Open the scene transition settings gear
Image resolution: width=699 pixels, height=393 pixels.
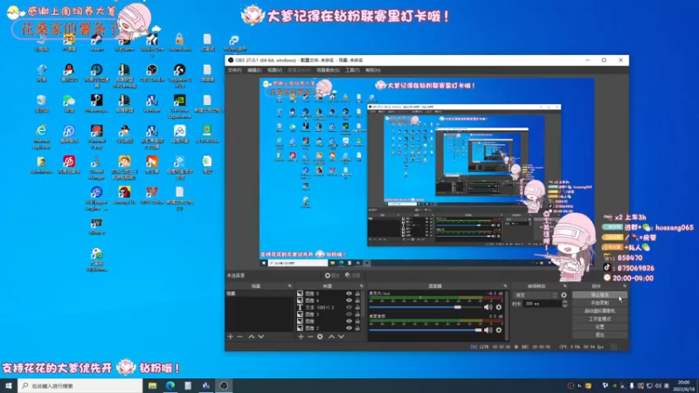564,295
